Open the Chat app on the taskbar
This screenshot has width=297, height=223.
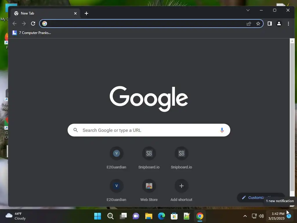coord(136,216)
